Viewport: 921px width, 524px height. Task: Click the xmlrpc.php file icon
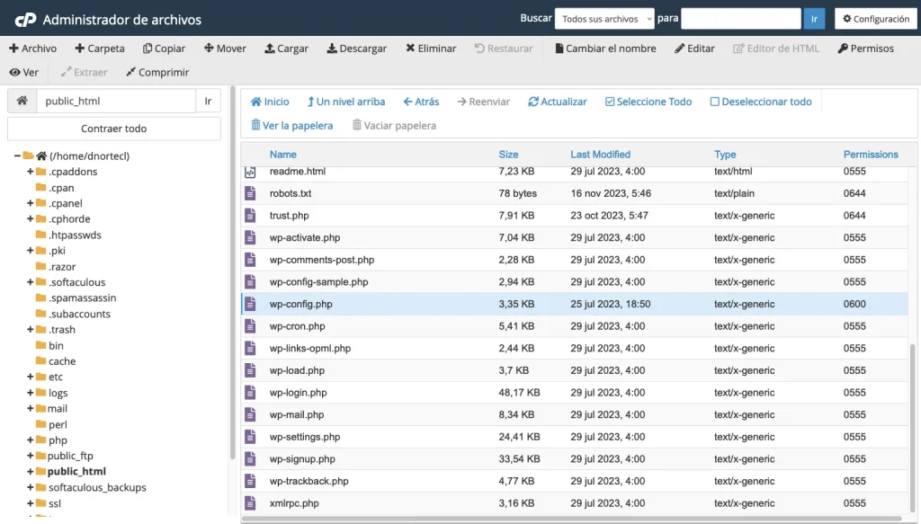click(x=250, y=502)
